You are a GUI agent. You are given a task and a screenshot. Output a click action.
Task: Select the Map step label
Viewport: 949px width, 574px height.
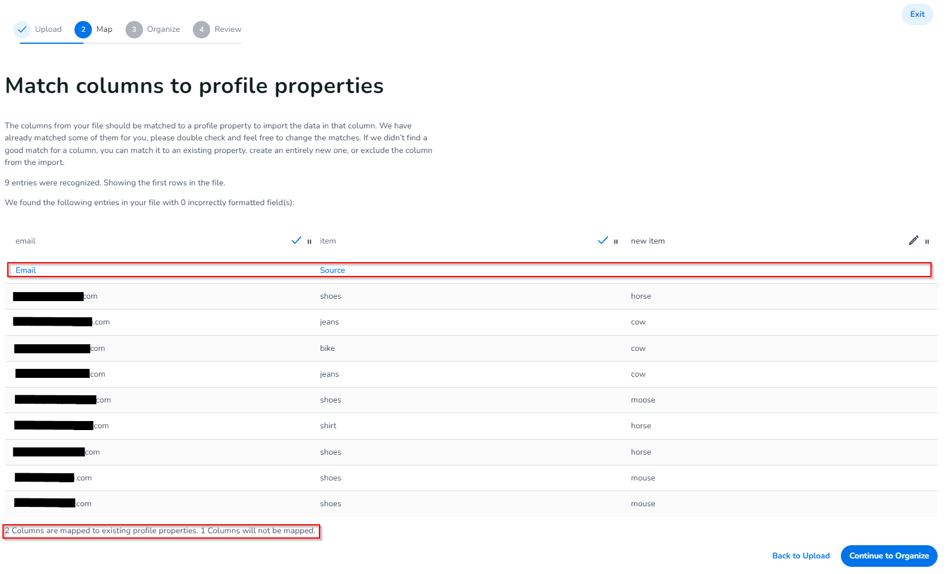click(x=105, y=29)
